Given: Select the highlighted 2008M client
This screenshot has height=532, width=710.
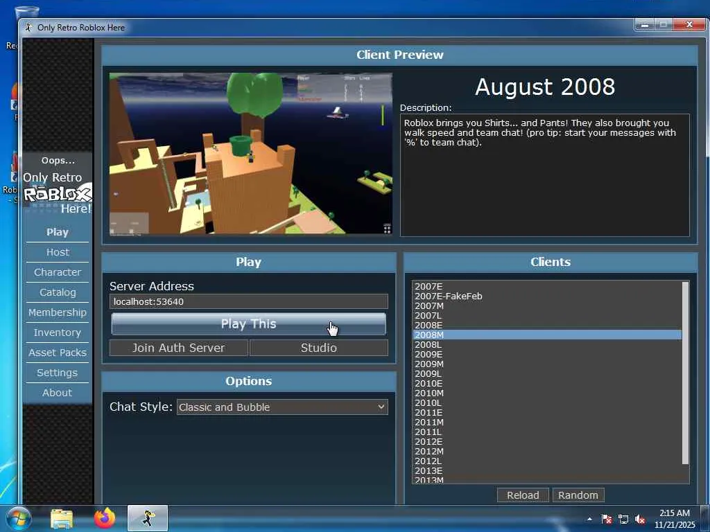Looking at the screenshot, I should (548, 335).
